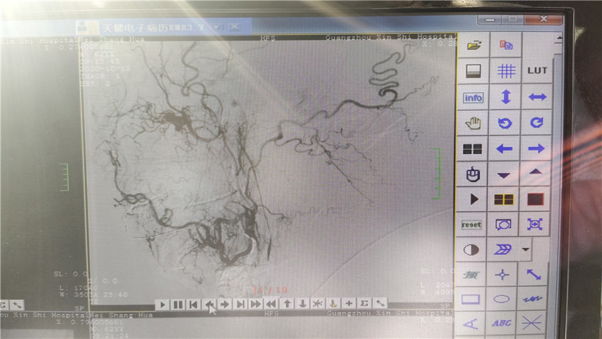The height and width of the screenshot is (339, 602).
Task: Rotate image counter-clockwise
Action: (505, 123)
